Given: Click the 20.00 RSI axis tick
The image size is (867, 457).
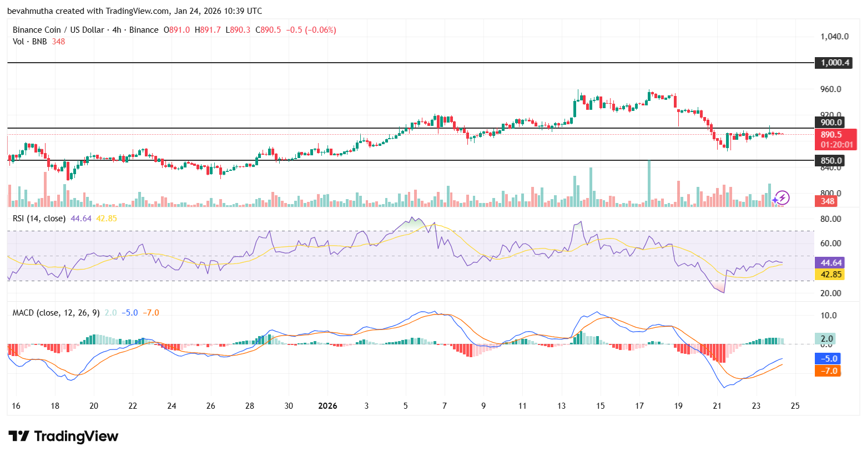Looking at the screenshot, I should click(830, 293).
